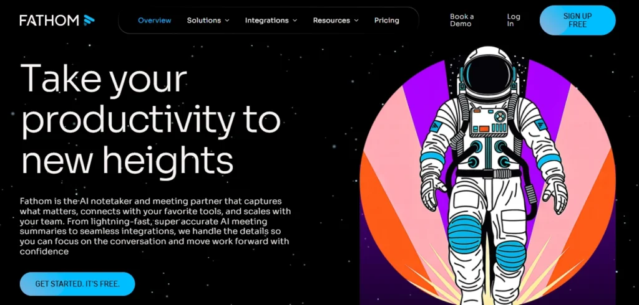Open the Resources menu label

(331, 21)
